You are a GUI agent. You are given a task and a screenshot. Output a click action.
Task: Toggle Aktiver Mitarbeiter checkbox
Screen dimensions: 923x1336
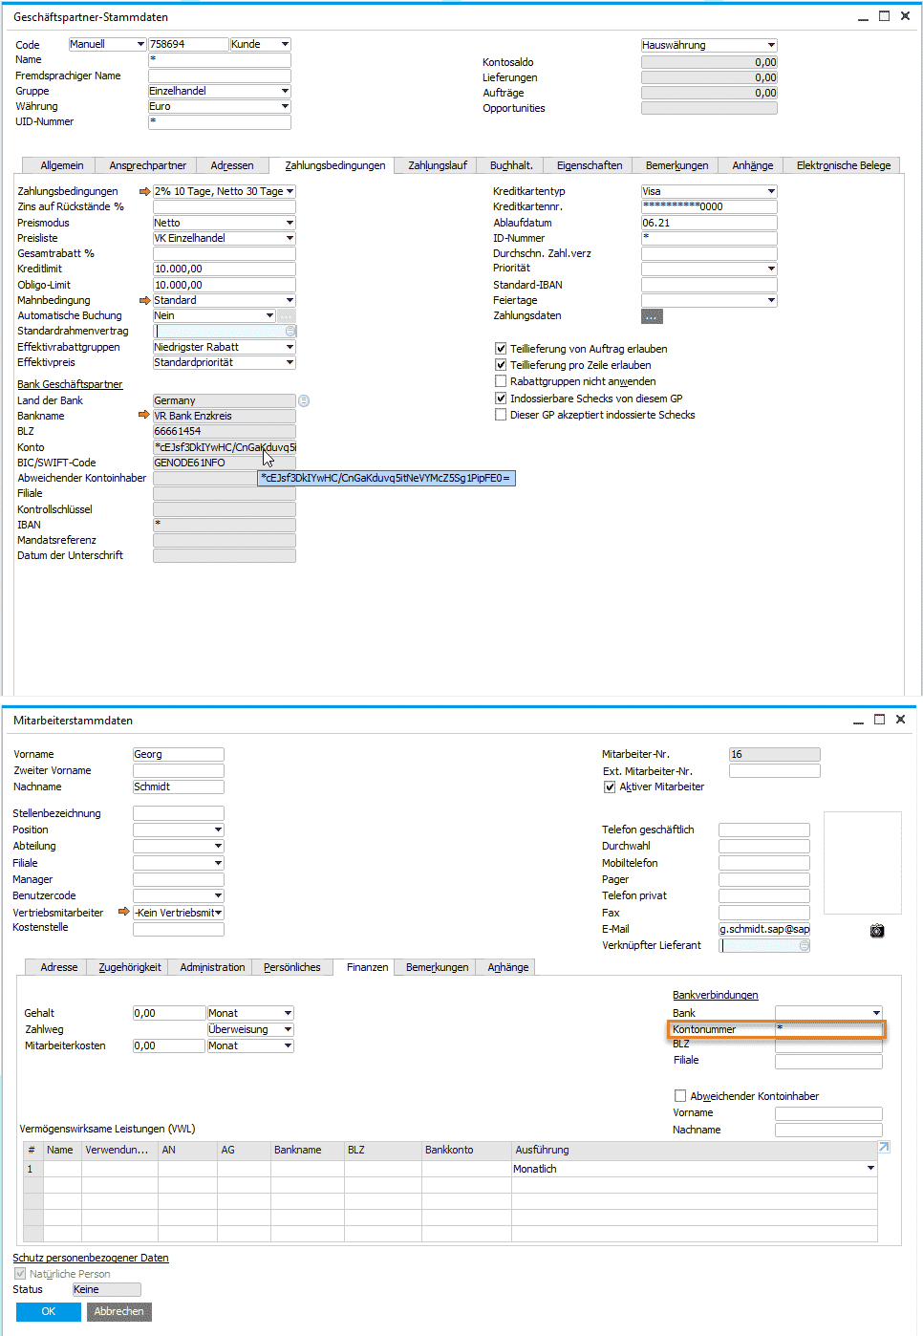(x=610, y=787)
